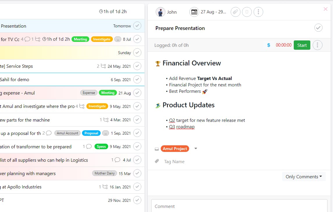The width and height of the screenshot is (333, 212).
Task: Open the three-dot menu beside Start button
Action: click(x=317, y=45)
